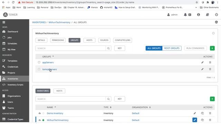
Task: Open documentation book icon
Action: [207, 14]
